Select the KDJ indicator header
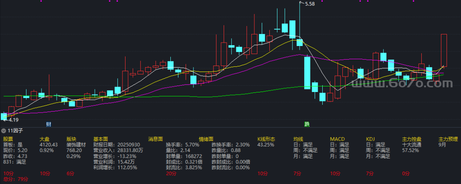The width and height of the screenshot is (461, 184). pos(371,139)
